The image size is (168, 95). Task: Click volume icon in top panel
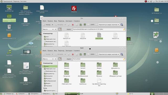pos(151,1)
